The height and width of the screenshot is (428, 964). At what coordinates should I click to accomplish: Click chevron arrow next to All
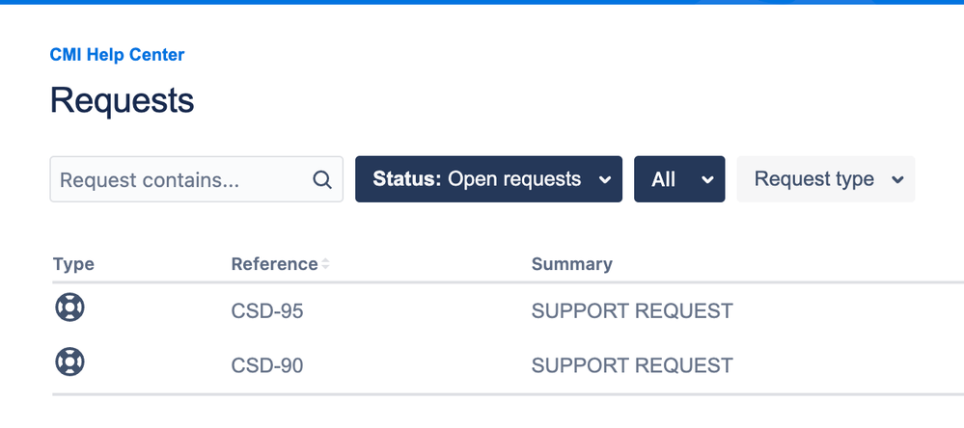707,180
